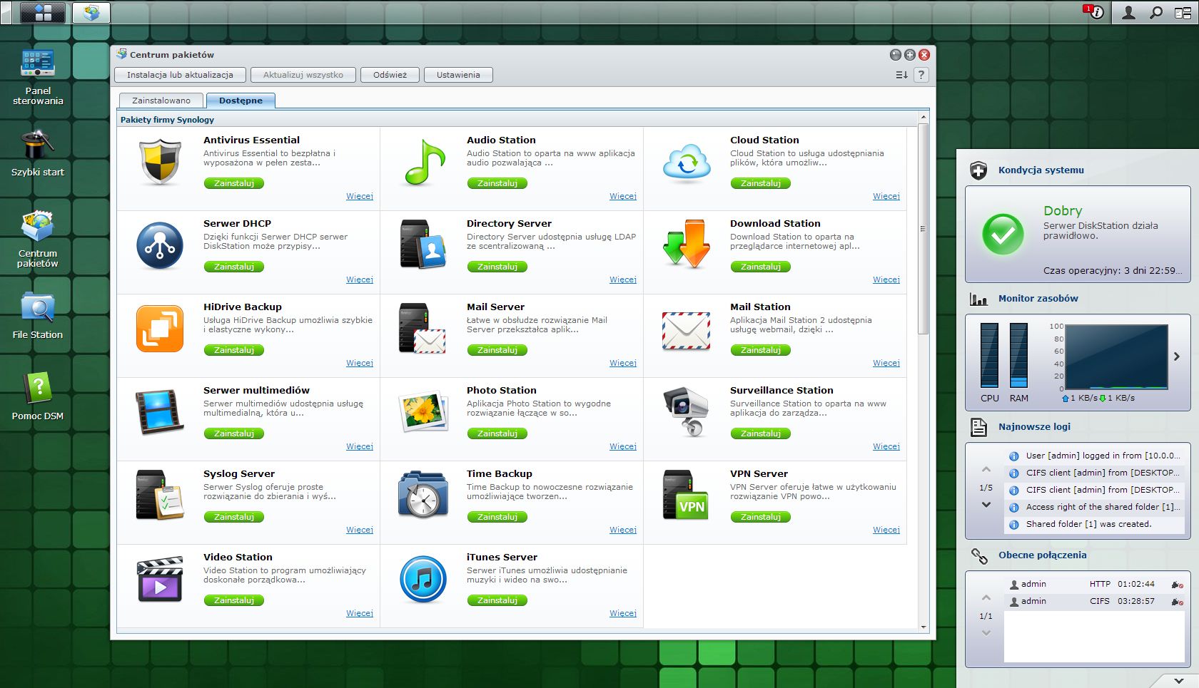Viewport: 1199px width, 688px height.
Task: Click the Mail Station envelope icon
Action: (x=687, y=331)
